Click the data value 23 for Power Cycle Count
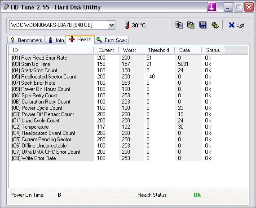This screenshot has width=256, height=208. point(181,108)
